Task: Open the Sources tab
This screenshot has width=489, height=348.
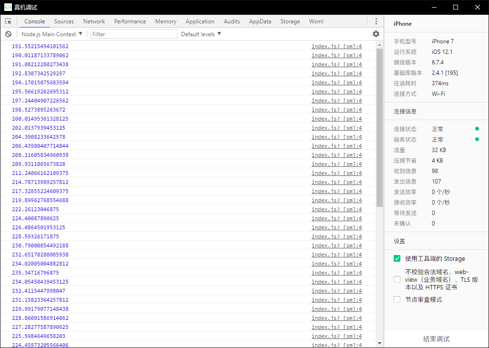Action: coord(64,21)
